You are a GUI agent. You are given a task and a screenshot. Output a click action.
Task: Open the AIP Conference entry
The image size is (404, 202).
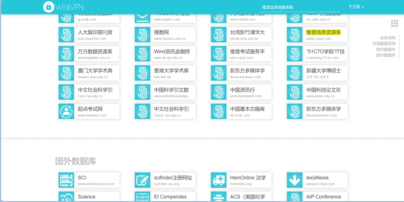(317, 197)
